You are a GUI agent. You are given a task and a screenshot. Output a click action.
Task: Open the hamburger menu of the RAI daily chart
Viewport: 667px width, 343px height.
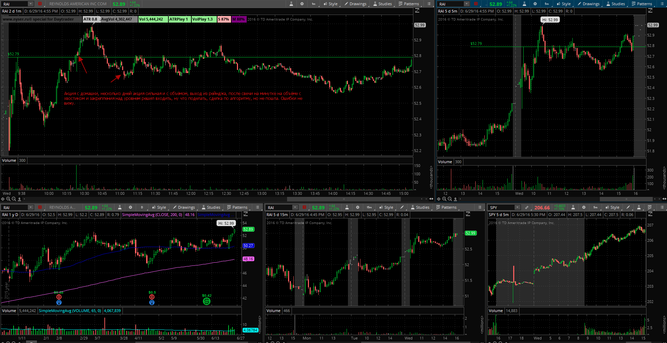click(257, 207)
